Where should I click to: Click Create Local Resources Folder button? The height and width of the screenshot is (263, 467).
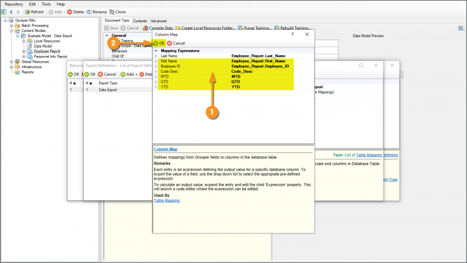[205, 28]
